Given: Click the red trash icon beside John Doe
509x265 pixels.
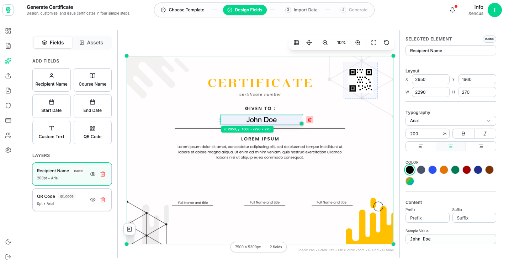Looking at the screenshot, I should [310, 120].
